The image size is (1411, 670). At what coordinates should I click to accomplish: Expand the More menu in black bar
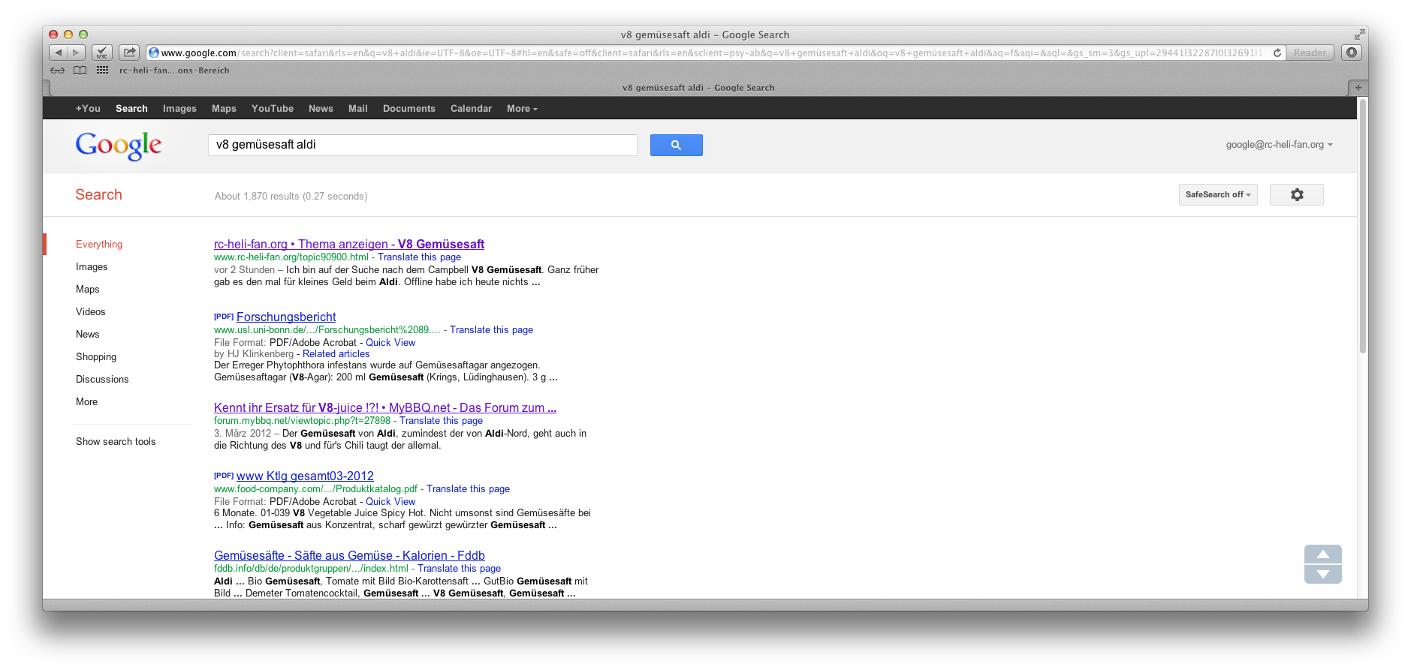(522, 109)
